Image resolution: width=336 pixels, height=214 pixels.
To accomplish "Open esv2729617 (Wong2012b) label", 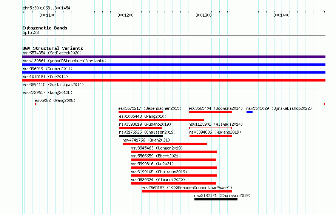I will [x=48, y=92].
